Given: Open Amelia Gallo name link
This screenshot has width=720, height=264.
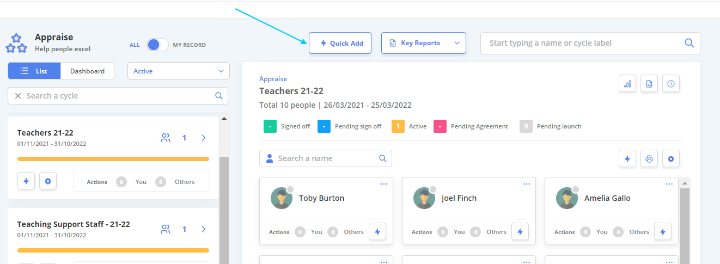Looking at the screenshot, I should [x=607, y=198].
